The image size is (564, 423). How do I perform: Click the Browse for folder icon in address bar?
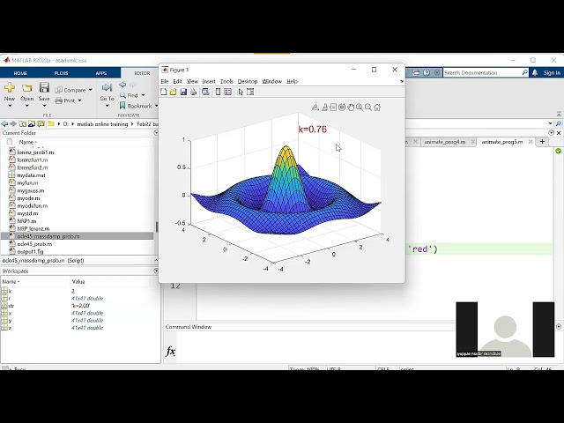coord(32,123)
